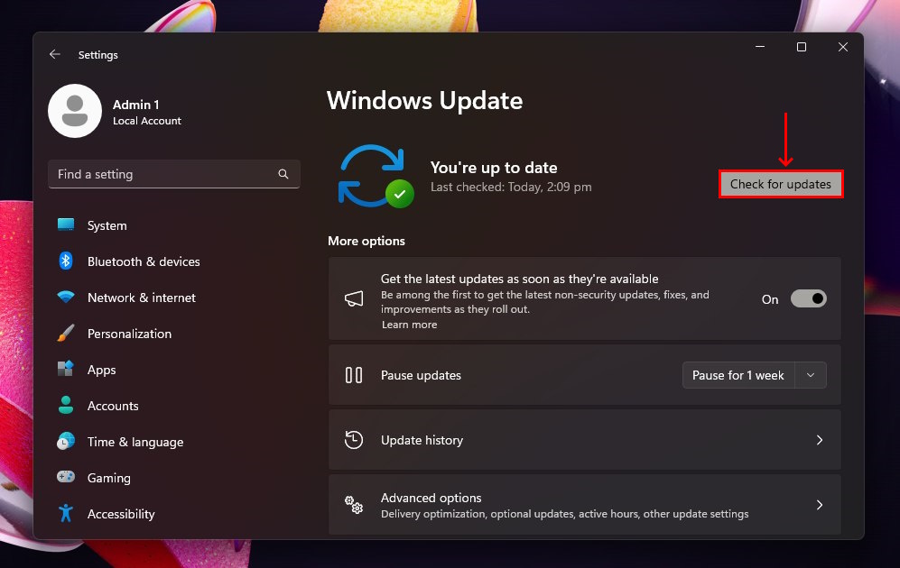Close the Settings window
The image size is (900, 568).
842,47
